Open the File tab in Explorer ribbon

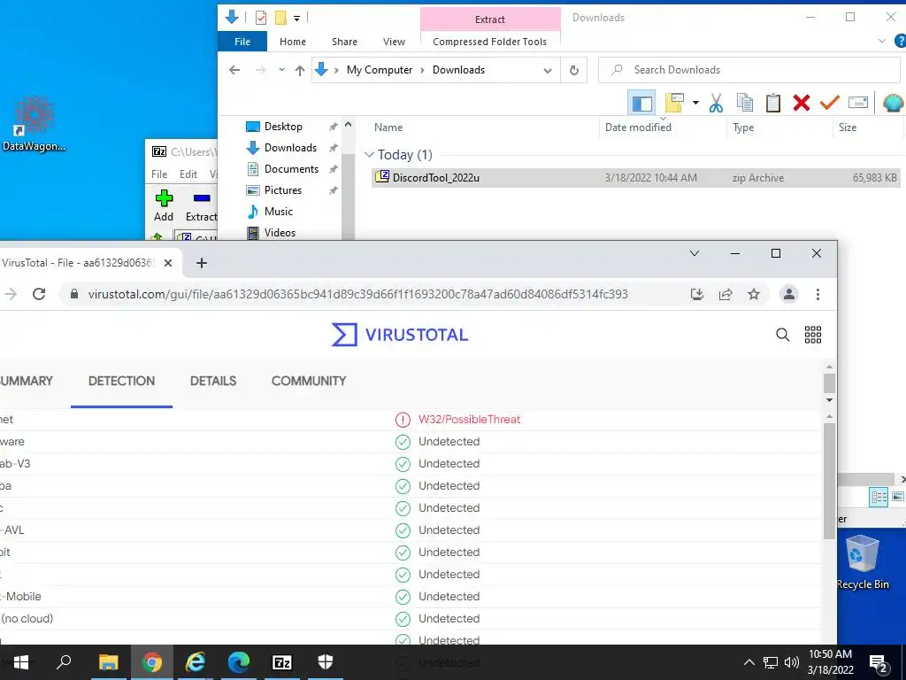tap(242, 42)
